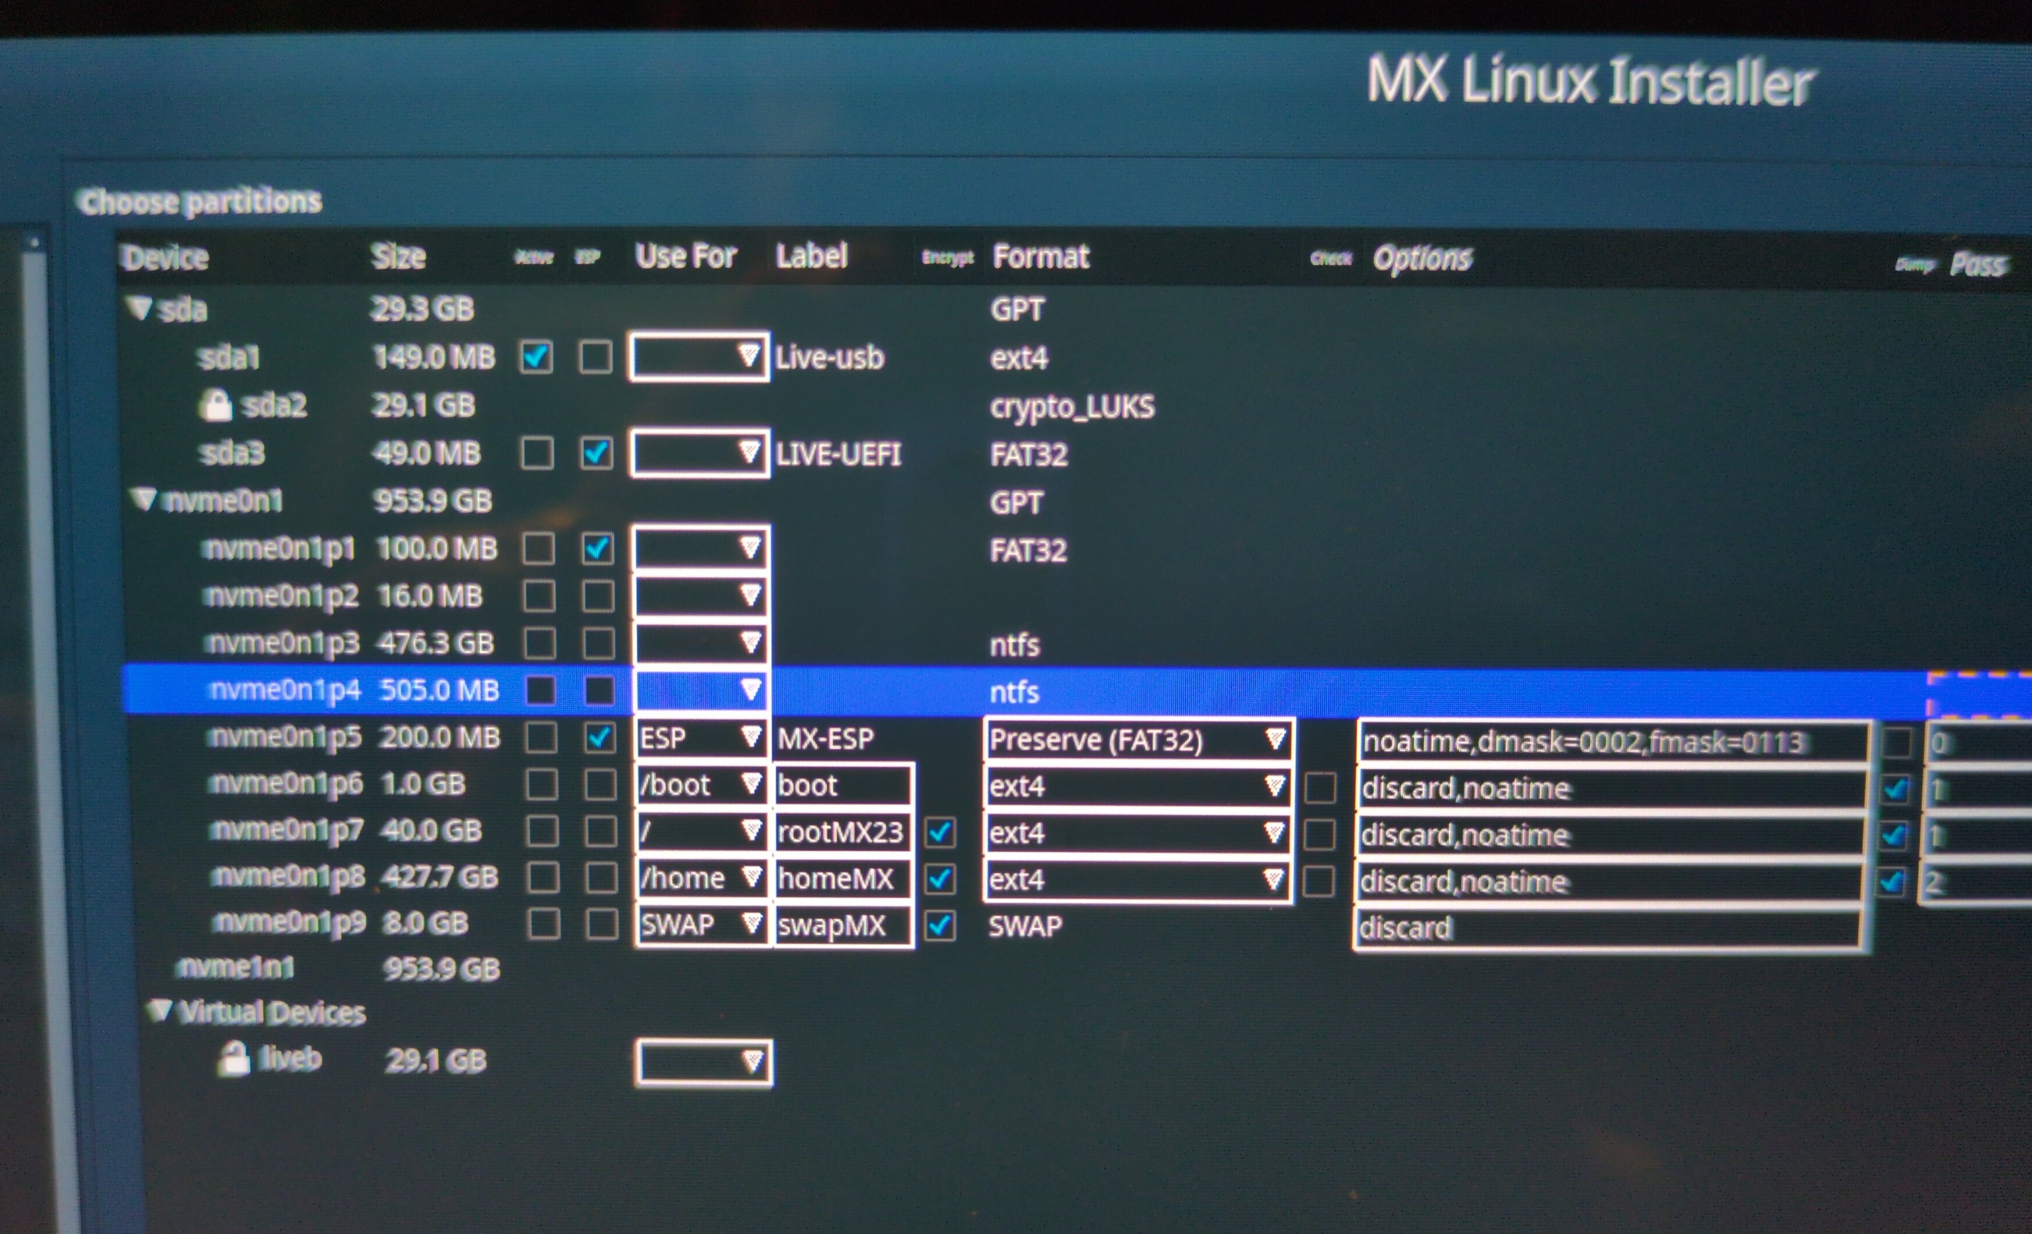
Task: Click the 476.3 GB size cell
Action: (436, 643)
